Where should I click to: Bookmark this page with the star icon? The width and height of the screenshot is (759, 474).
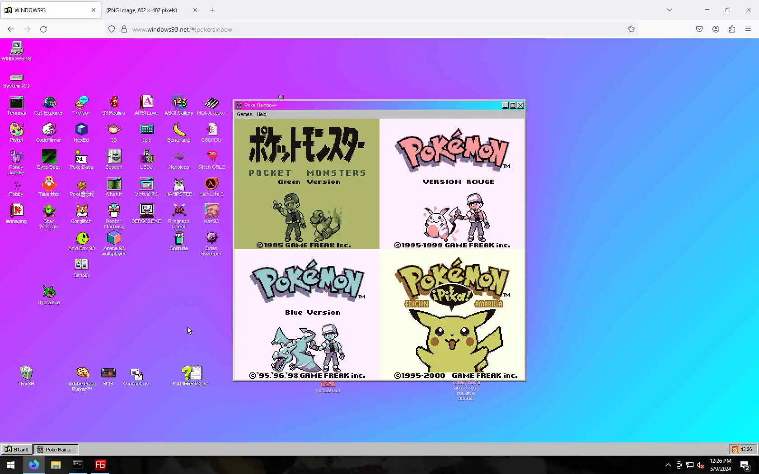(631, 29)
